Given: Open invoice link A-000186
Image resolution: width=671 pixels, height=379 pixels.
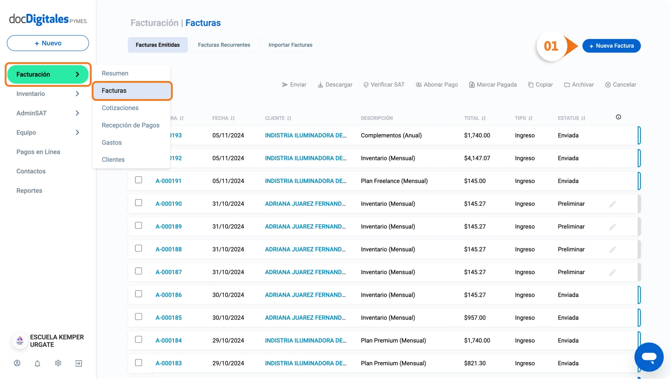Looking at the screenshot, I should click(x=168, y=295).
